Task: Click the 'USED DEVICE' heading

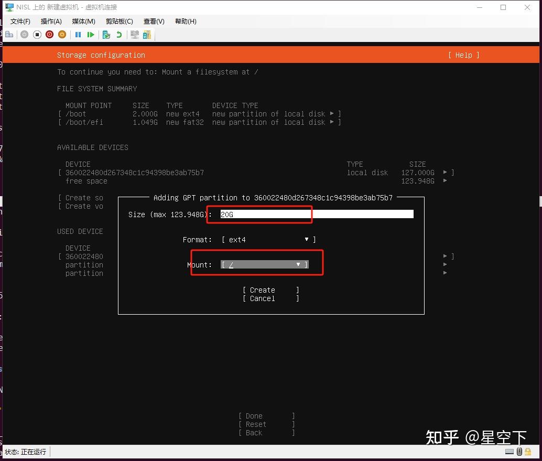Action: (x=80, y=231)
